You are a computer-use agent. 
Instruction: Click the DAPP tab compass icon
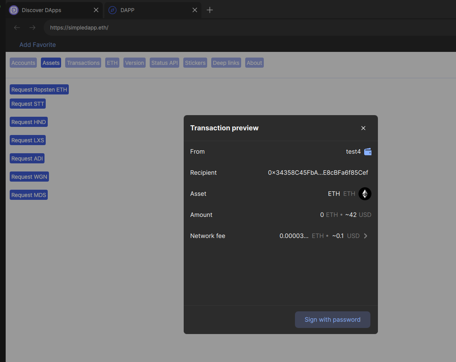(112, 10)
